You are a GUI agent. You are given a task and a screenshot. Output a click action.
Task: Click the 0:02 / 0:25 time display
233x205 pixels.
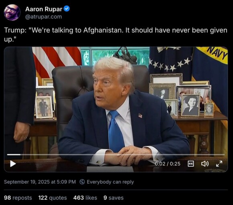pyautogui.click(x=168, y=164)
